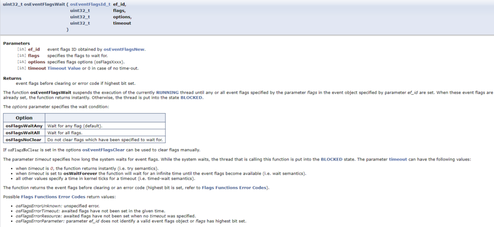Viewport: 494px width, 227px height.
Task: Click the osFlagsWaitAll table cell
Action: click(23, 133)
